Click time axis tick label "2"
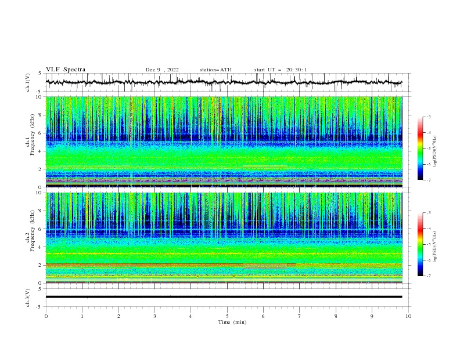The height and width of the screenshot is (355, 460). 118,316
